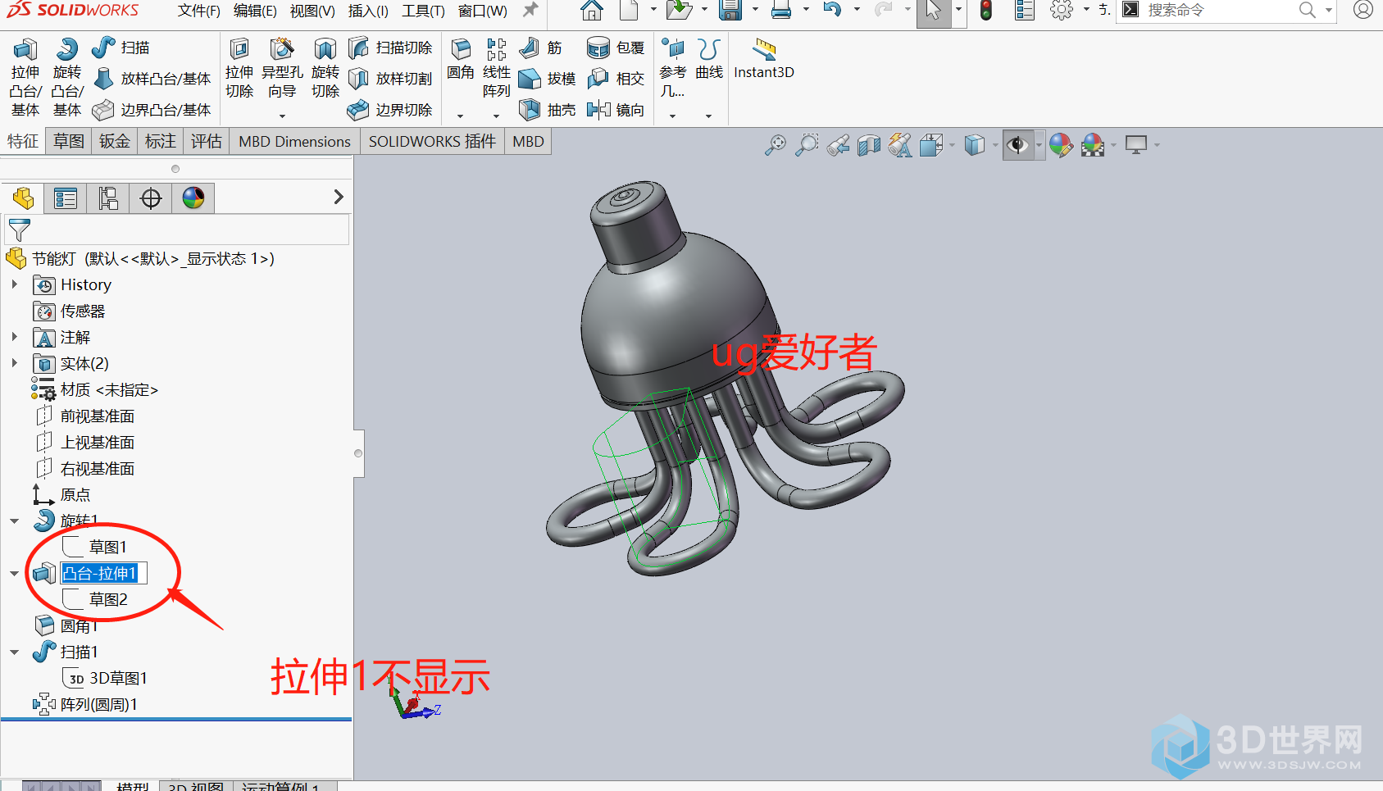
Task: Open the section view tool
Action: click(869, 146)
